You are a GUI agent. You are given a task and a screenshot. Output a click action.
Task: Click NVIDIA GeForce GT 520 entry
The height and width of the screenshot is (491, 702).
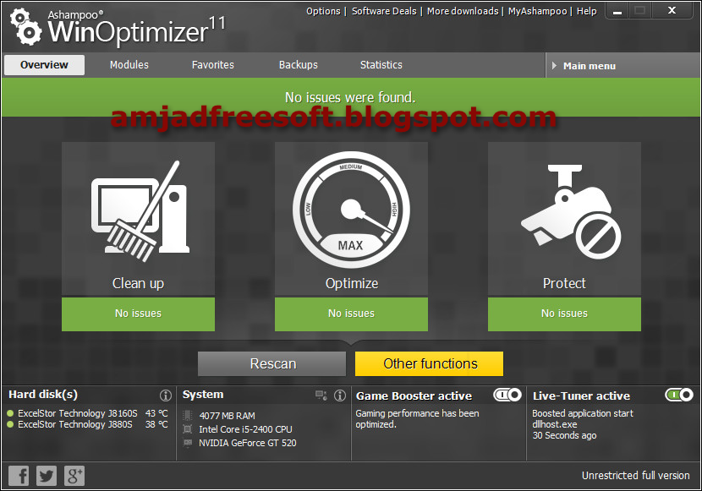pyautogui.click(x=248, y=443)
